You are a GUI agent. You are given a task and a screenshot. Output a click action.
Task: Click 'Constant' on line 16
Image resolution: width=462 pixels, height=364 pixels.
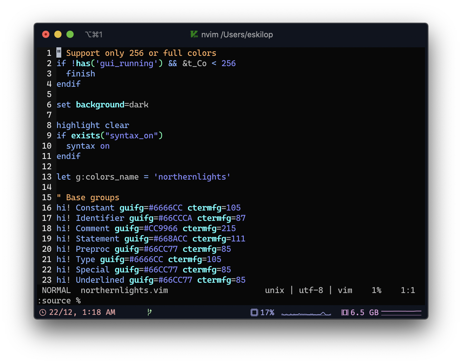95,208
